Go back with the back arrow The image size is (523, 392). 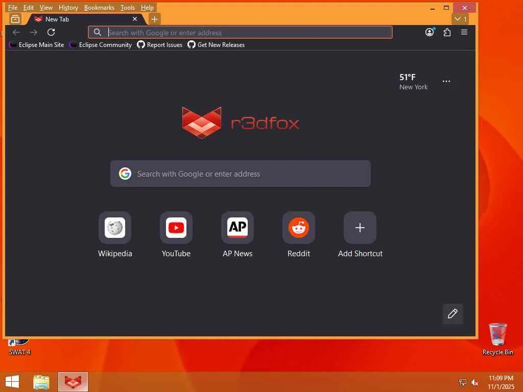[x=16, y=32]
